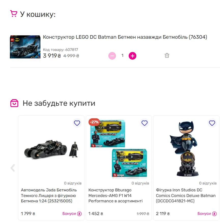Click bonus coin icon on Jada Batmobile card
220x224 pixels.
[x=79, y=214]
